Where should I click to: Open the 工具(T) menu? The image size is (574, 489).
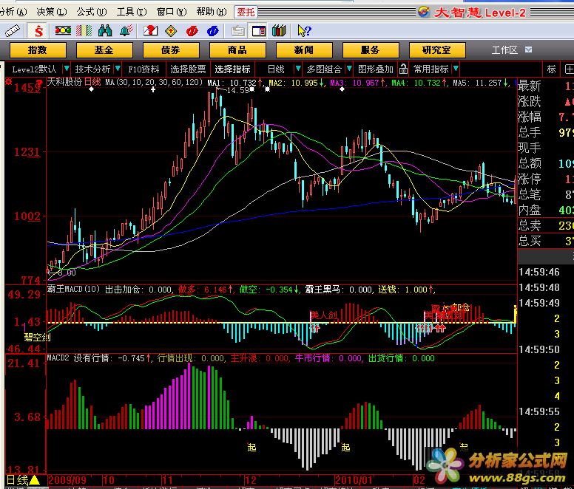[x=132, y=12]
